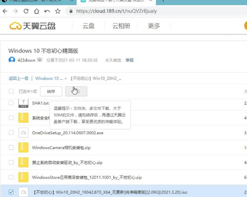Check the SHA1.txt checkbox
The height and width of the screenshot is (197, 247).
(11, 103)
